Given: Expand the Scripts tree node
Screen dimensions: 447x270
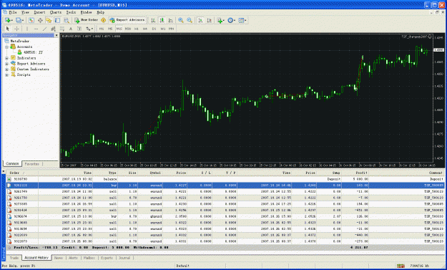Looking at the screenshot, I should pyautogui.click(x=7, y=74).
